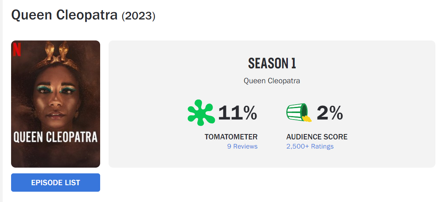
Task: Click the 11% Tomatometer score
Action: point(237,113)
